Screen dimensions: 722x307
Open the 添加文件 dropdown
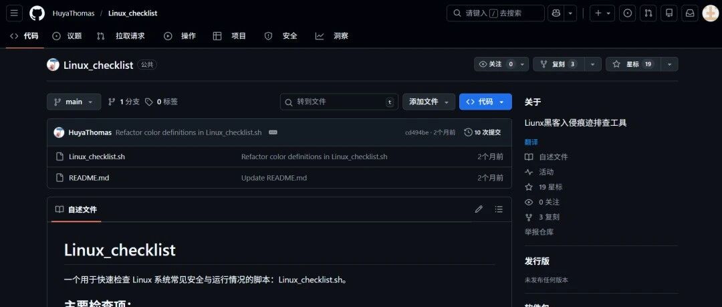pyautogui.click(x=429, y=102)
